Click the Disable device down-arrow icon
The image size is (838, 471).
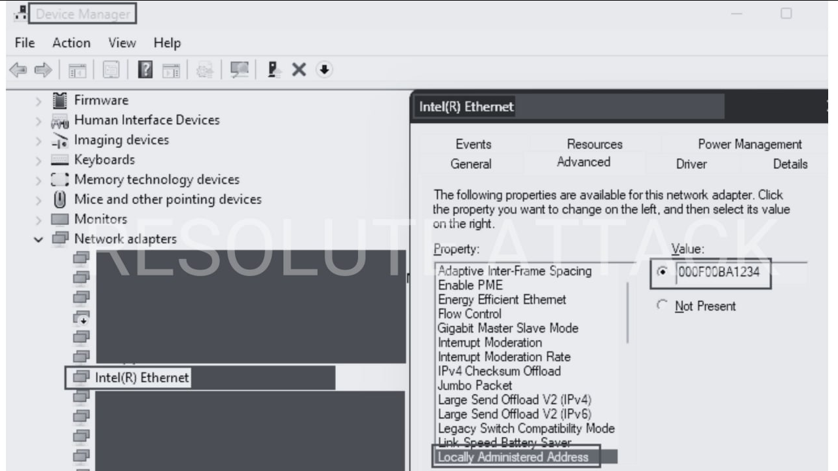324,69
